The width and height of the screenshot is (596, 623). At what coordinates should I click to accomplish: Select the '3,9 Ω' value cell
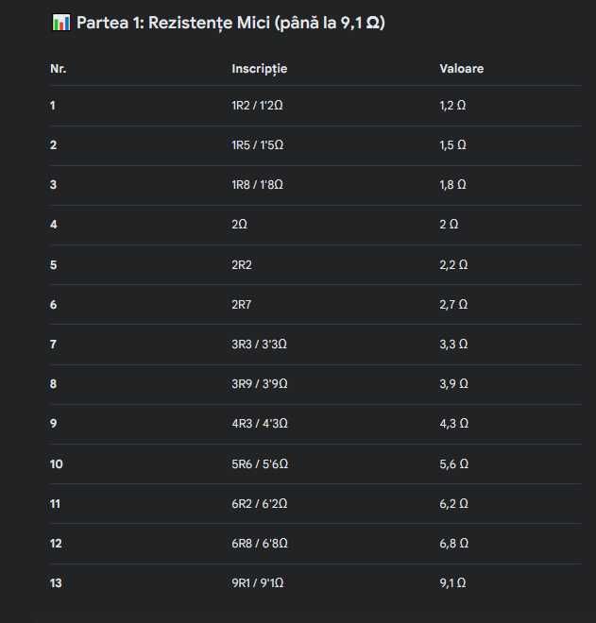(x=453, y=384)
